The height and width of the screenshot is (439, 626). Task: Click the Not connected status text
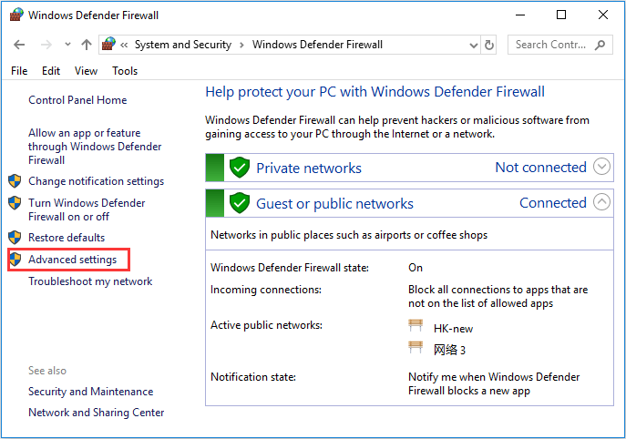(540, 168)
